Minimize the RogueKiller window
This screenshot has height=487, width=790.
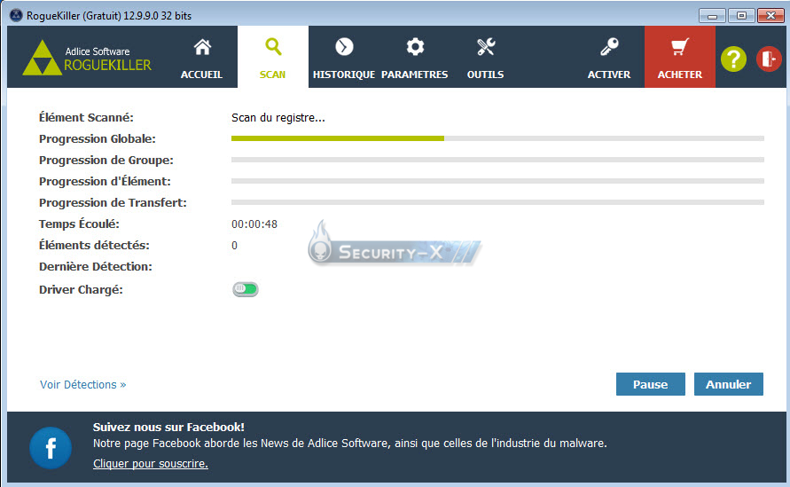(712, 16)
